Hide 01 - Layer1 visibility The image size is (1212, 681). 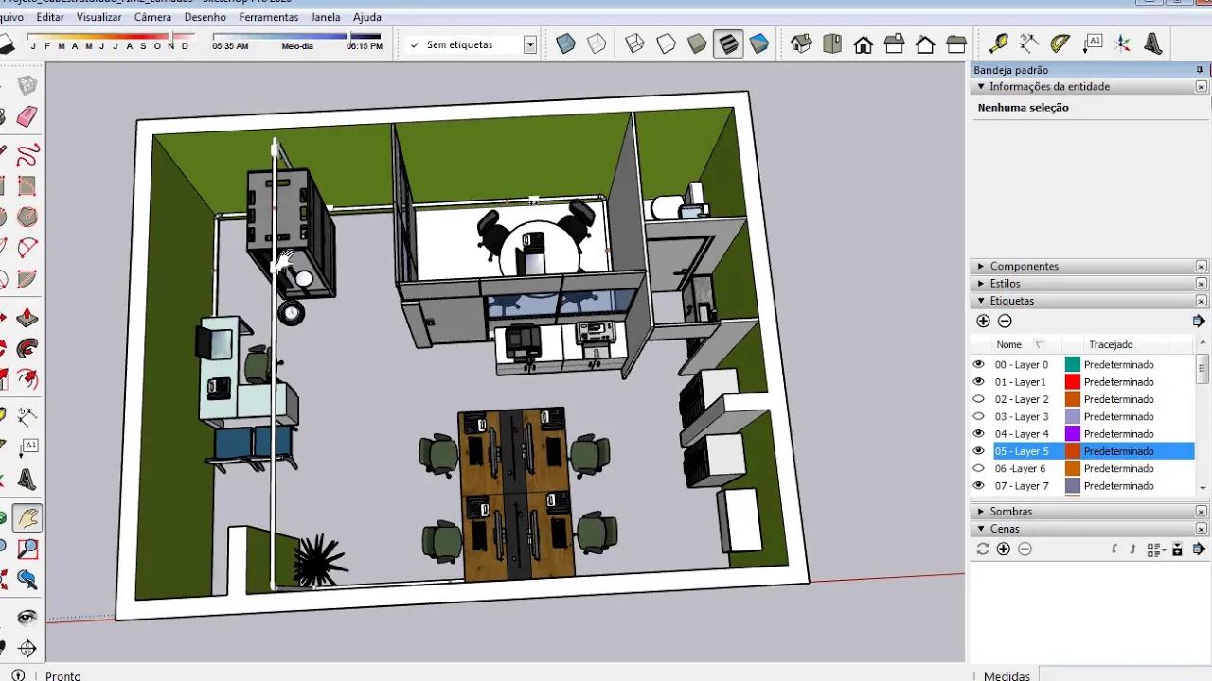click(979, 381)
